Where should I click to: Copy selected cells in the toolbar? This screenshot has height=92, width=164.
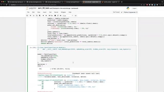click(x=37, y=16)
